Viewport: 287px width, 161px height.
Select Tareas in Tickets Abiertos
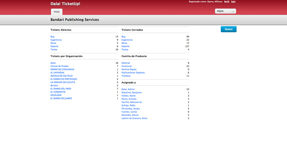(x=54, y=49)
